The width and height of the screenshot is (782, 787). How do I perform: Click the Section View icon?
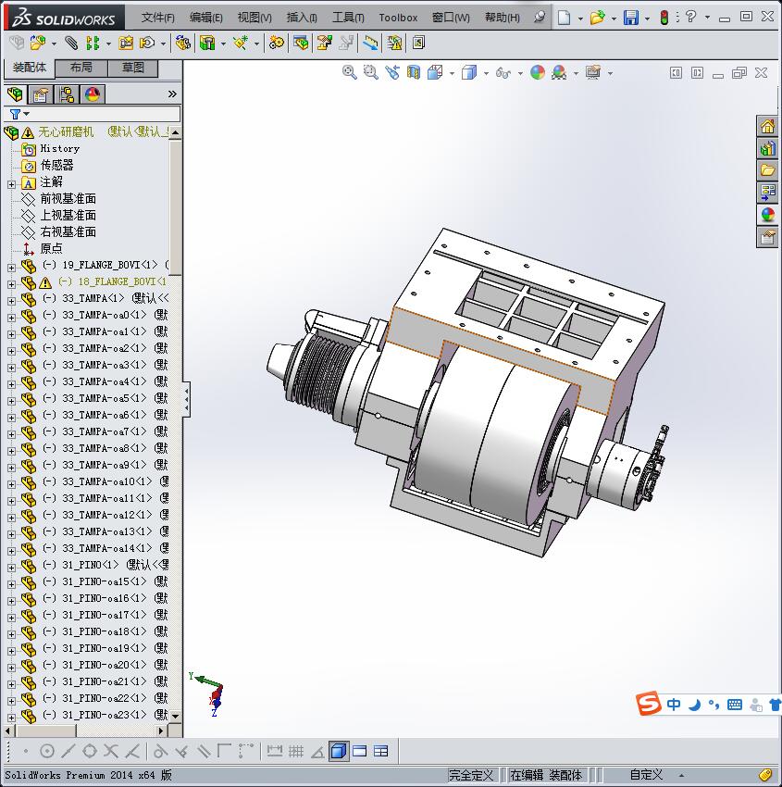pos(414,73)
